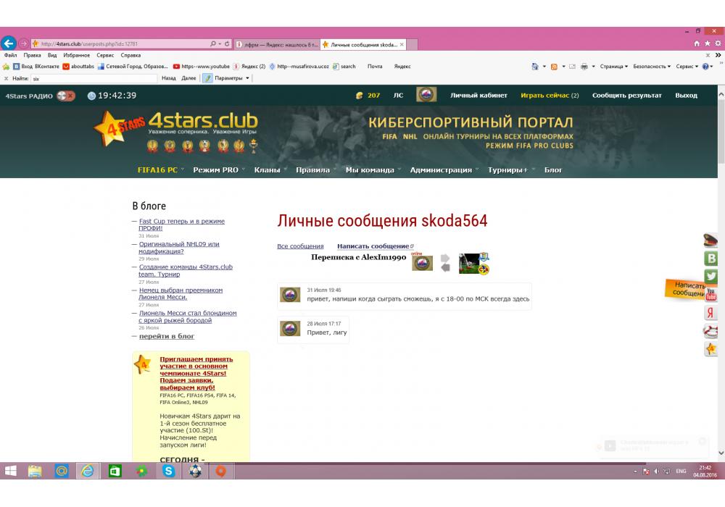Open the Личный кабинет link
Image resolution: width=725 pixels, height=507 pixels.
coord(478,96)
